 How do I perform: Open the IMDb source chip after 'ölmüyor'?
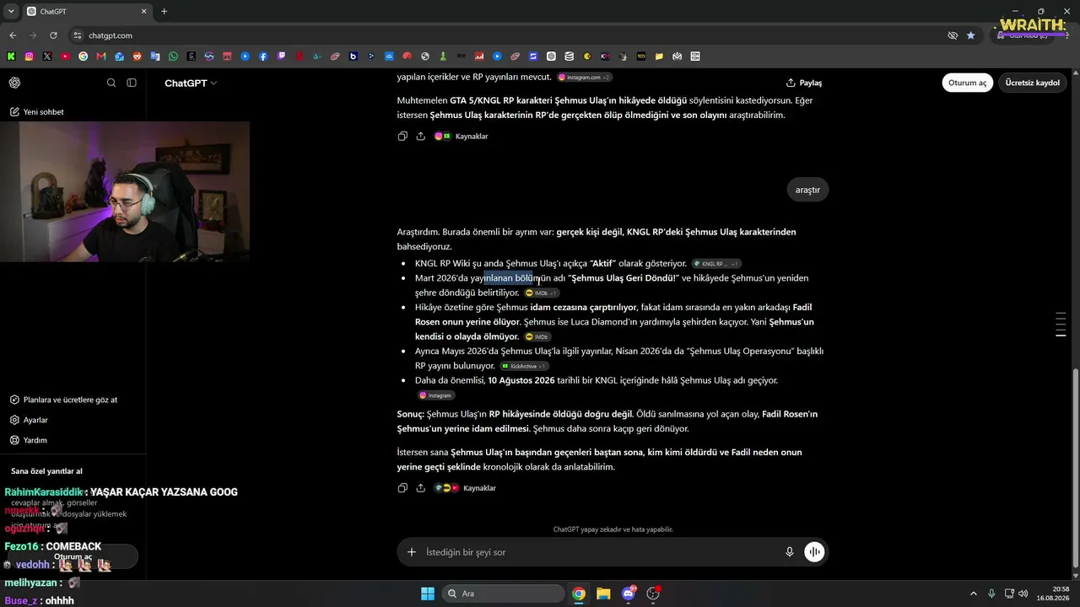pyautogui.click(x=537, y=337)
